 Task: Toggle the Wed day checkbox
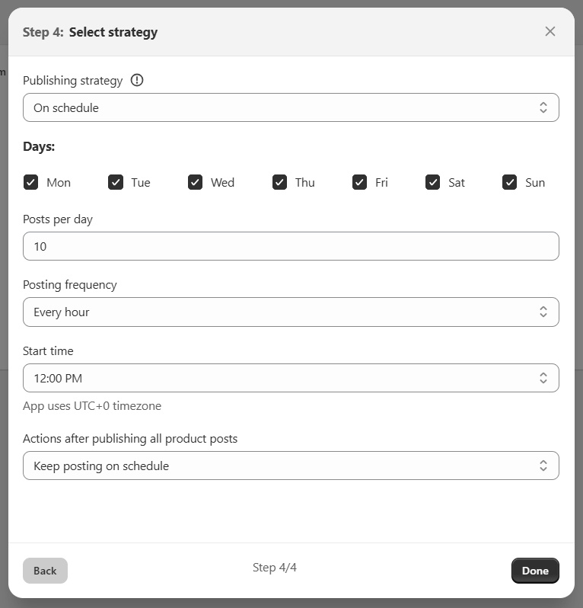pyautogui.click(x=196, y=182)
